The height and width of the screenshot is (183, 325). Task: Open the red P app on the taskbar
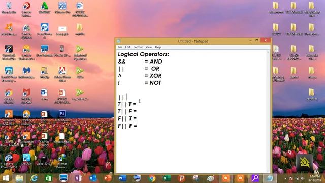click(x=181, y=178)
